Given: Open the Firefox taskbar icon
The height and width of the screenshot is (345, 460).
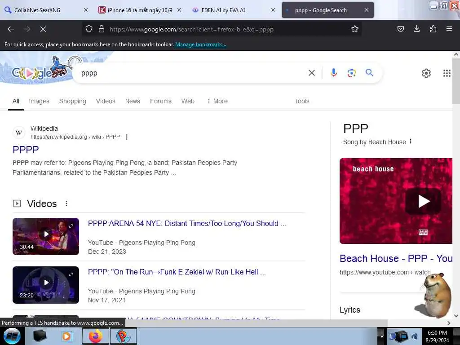Looking at the screenshot, I should pyautogui.click(x=95, y=336).
